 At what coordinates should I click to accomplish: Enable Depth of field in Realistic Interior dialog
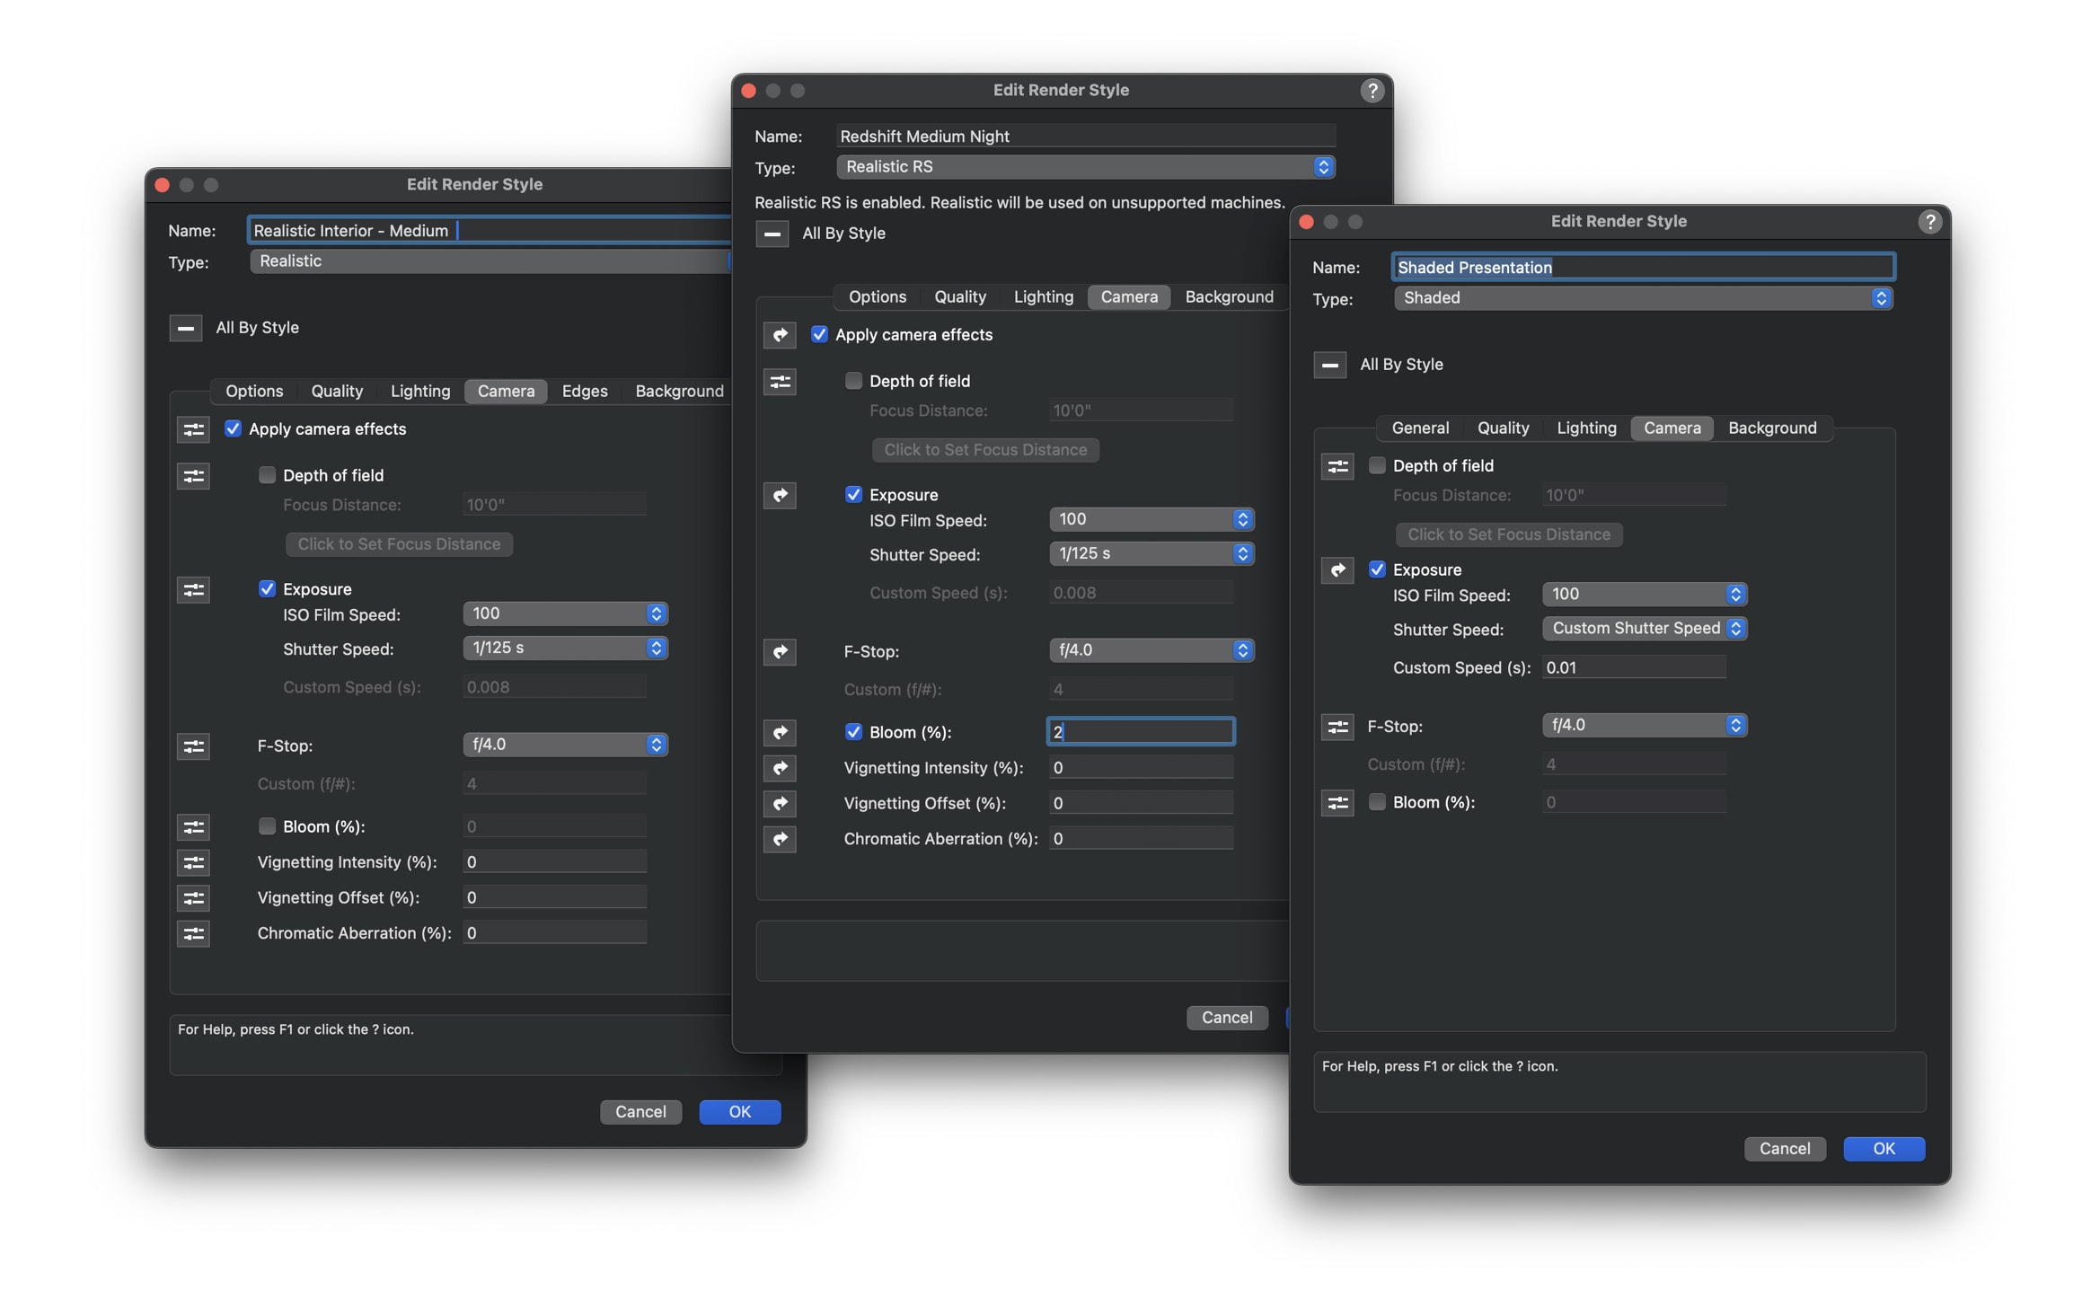(267, 475)
